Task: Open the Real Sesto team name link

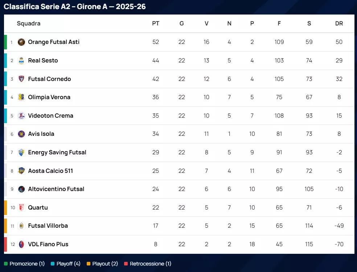Action: (x=43, y=61)
